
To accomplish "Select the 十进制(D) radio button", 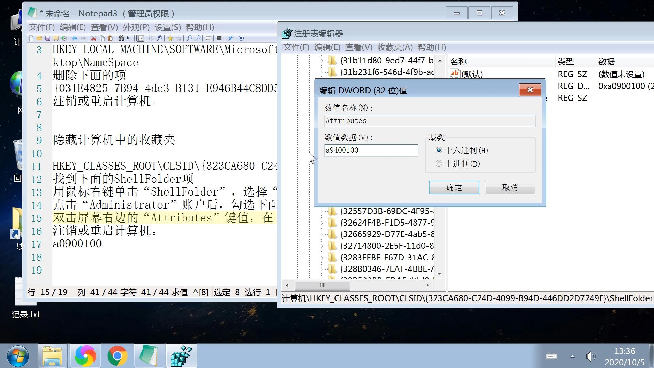I will pos(439,164).
